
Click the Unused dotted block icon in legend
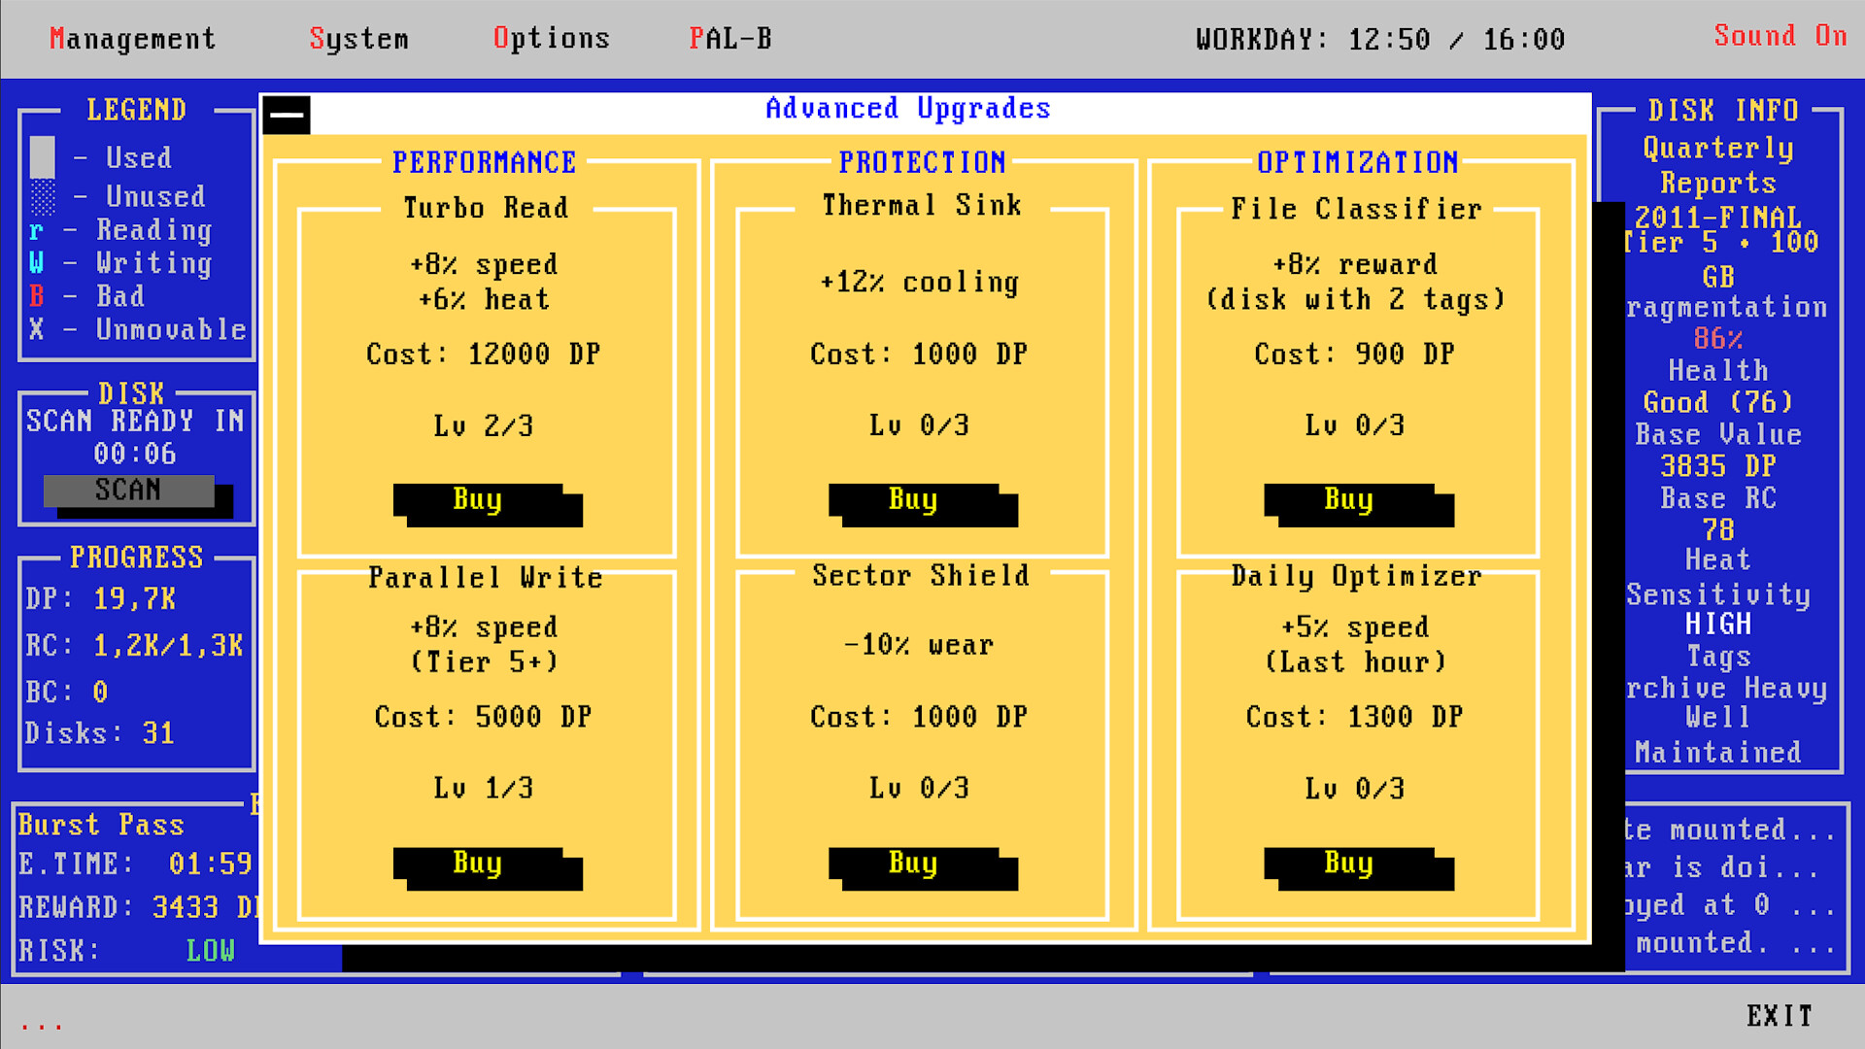43,197
